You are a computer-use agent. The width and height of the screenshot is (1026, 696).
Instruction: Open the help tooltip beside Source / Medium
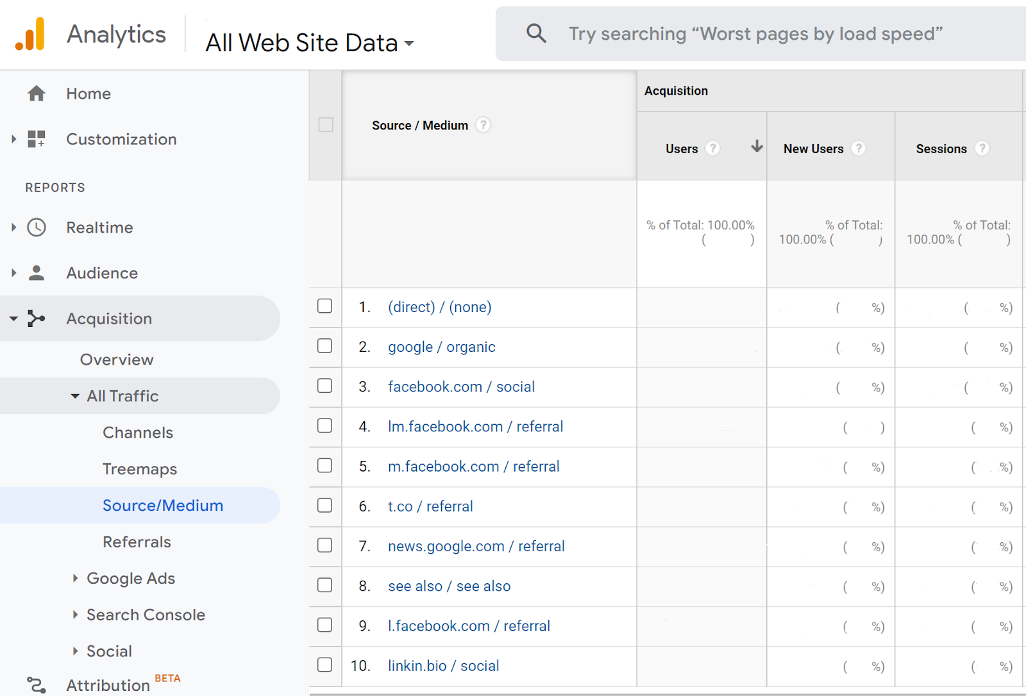tap(483, 125)
